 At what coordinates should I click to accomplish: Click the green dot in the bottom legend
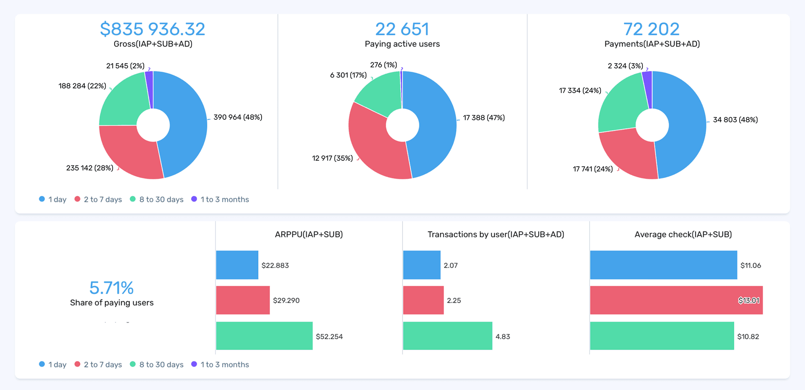pyautogui.click(x=132, y=364)
